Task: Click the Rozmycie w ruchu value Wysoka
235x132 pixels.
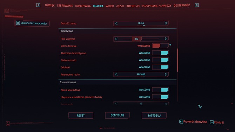Action: (141, 74)
